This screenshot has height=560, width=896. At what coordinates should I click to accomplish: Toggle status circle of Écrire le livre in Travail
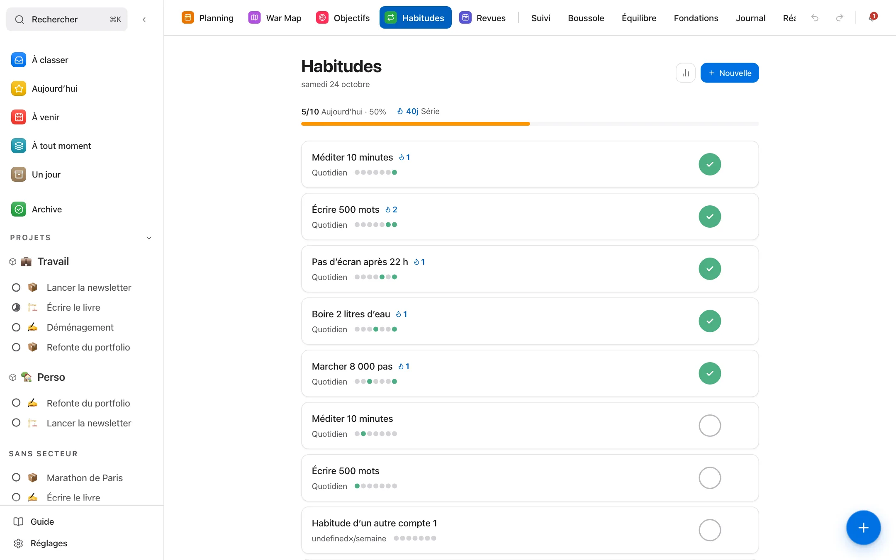pos(16,307)
